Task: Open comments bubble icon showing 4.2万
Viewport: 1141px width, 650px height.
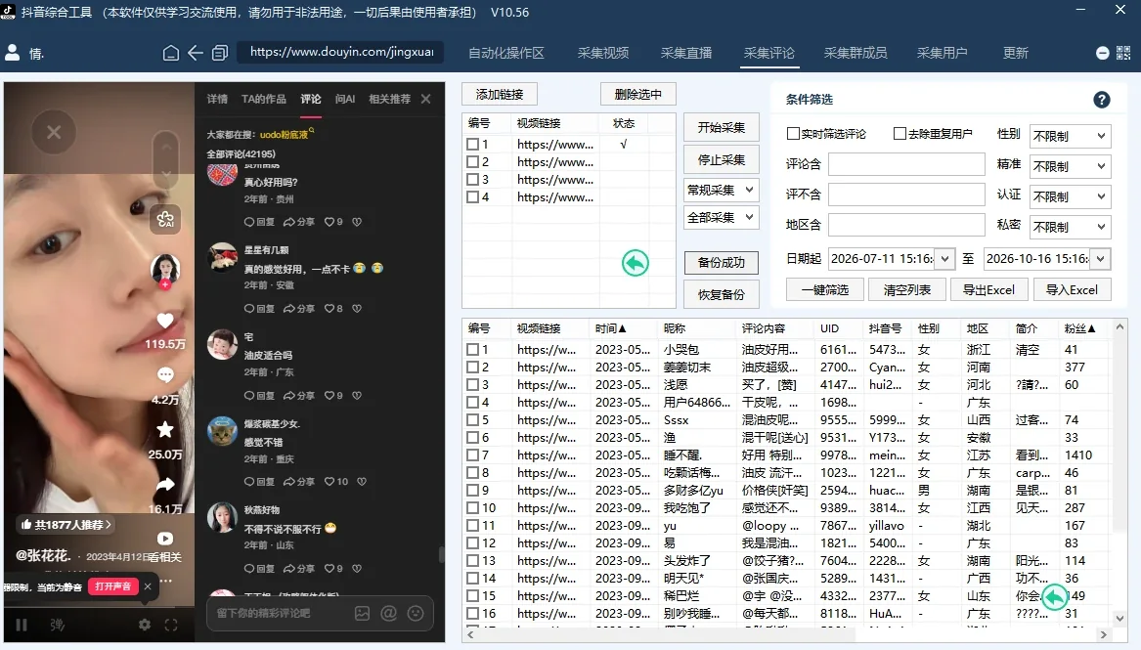Action: pos(165,375)
